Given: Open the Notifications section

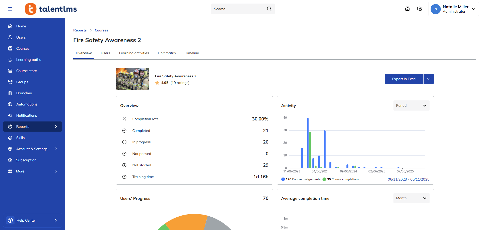Looking at the screenshot, I should pyautogui.click(x=26, y=115).
